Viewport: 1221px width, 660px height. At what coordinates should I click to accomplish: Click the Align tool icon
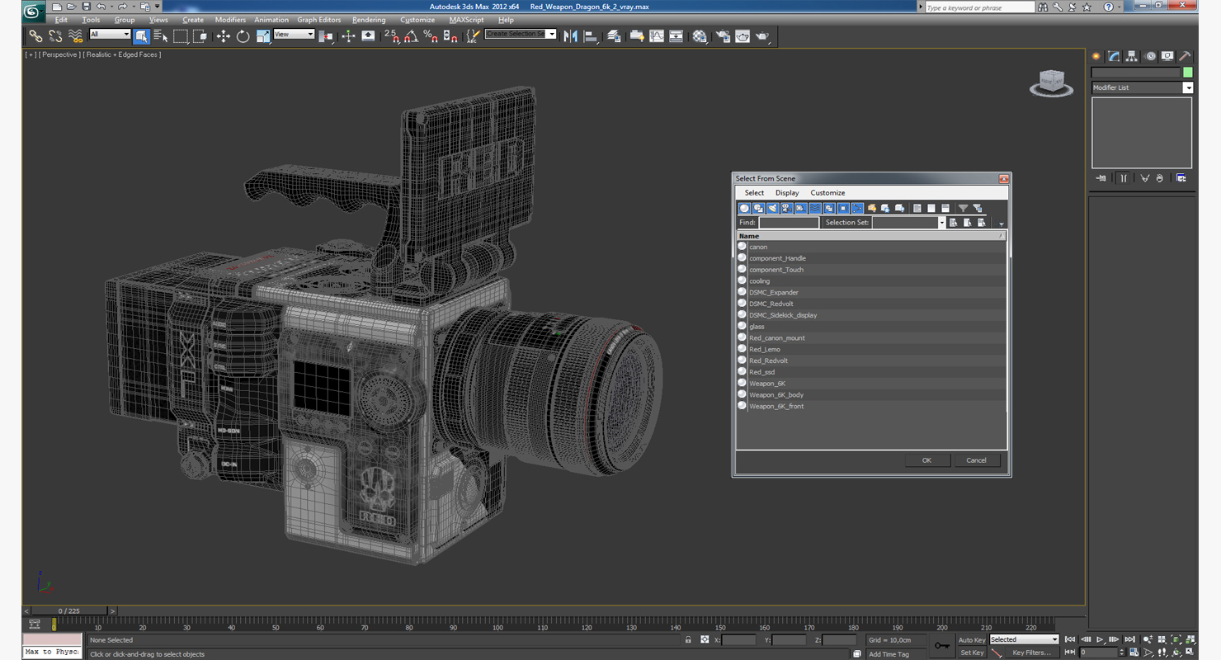(591, 36)
